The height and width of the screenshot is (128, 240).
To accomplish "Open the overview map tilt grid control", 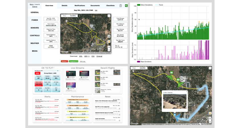I will click(109, 36).
